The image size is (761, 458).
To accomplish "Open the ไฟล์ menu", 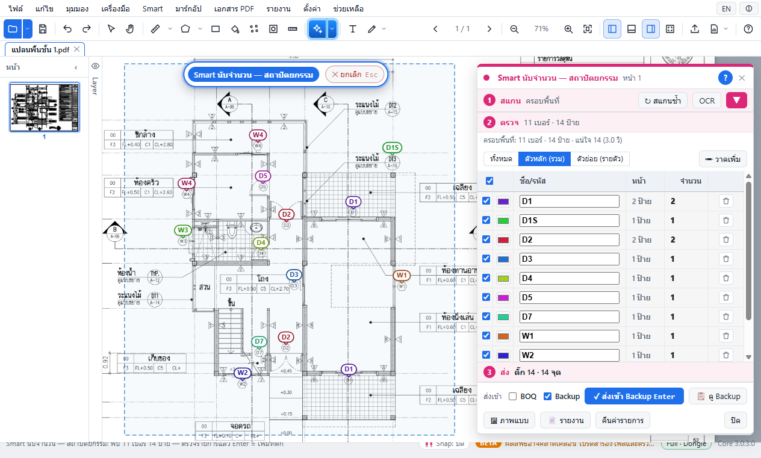I will [x=16, y=9].
